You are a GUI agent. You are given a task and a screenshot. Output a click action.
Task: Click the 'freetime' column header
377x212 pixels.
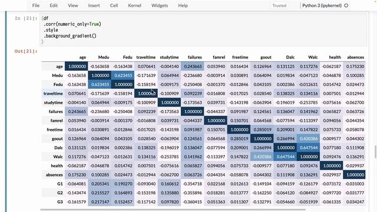(240, 57)
